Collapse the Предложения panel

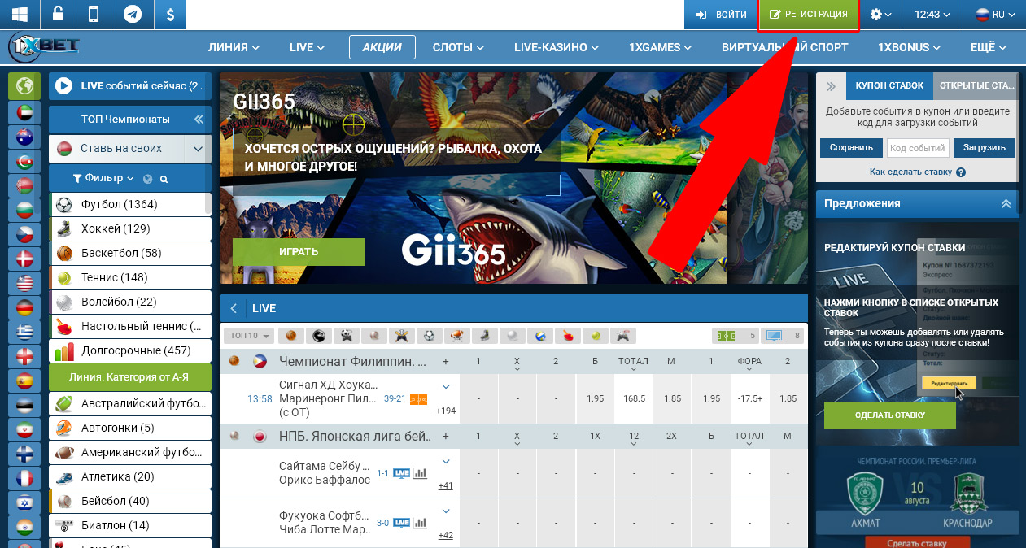coord(1006,203)
